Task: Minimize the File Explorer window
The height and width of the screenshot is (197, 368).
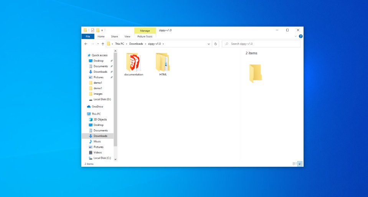Action: 277,30
